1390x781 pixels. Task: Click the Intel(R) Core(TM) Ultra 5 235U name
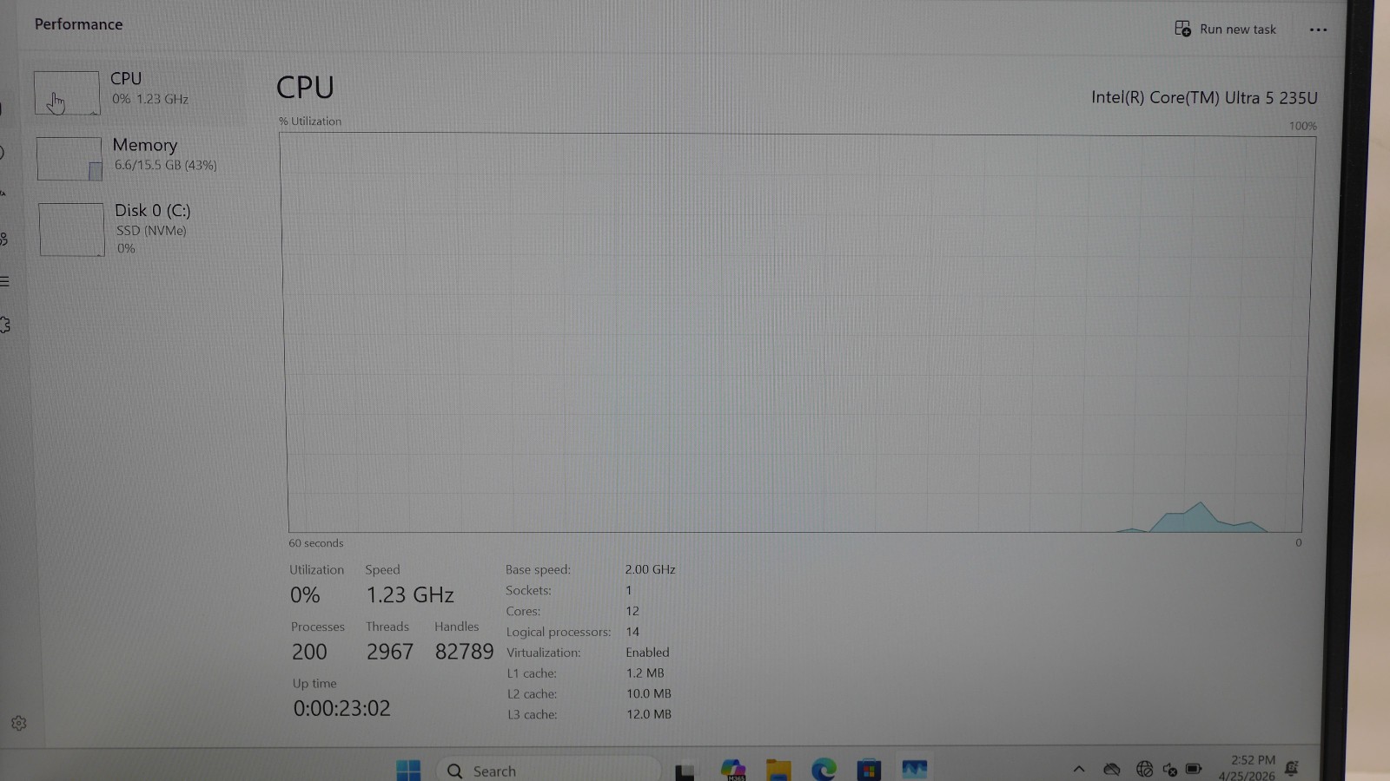1204,97
